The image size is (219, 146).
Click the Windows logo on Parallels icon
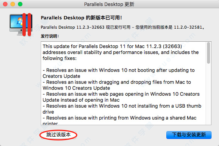pos(20,21)
